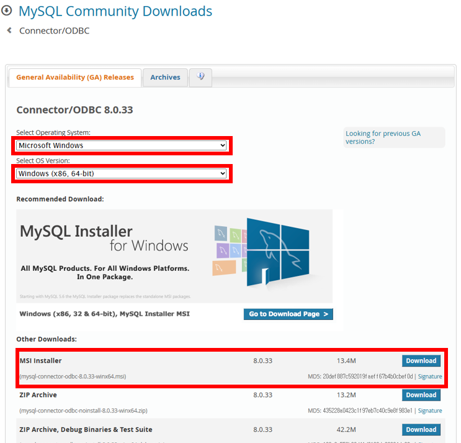Click the MySQL Installer for Windows banner
This screenshot has width=461, height=443.
pos(174,256)
